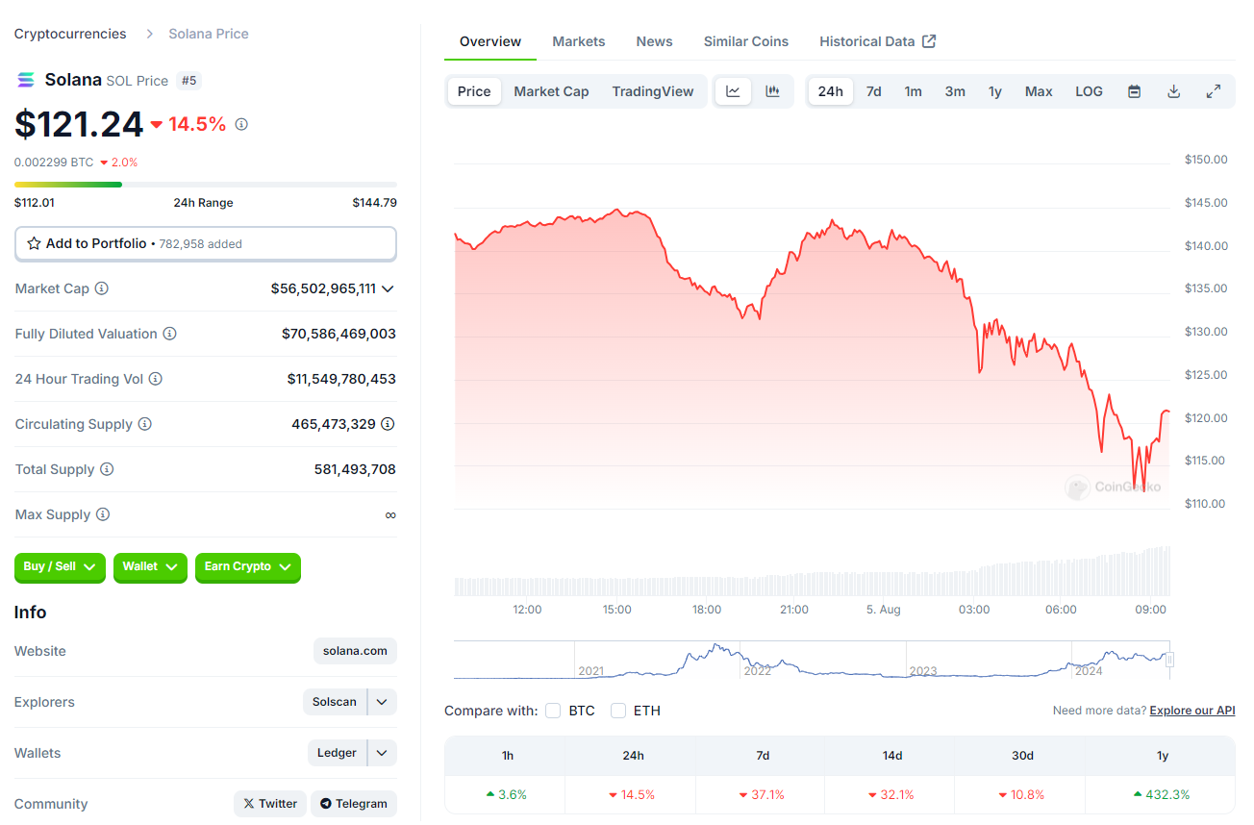Image resolution: width=1254 pixels, height=825 pixels.
Task: Switch to line chart view icon
Action: 733,91
